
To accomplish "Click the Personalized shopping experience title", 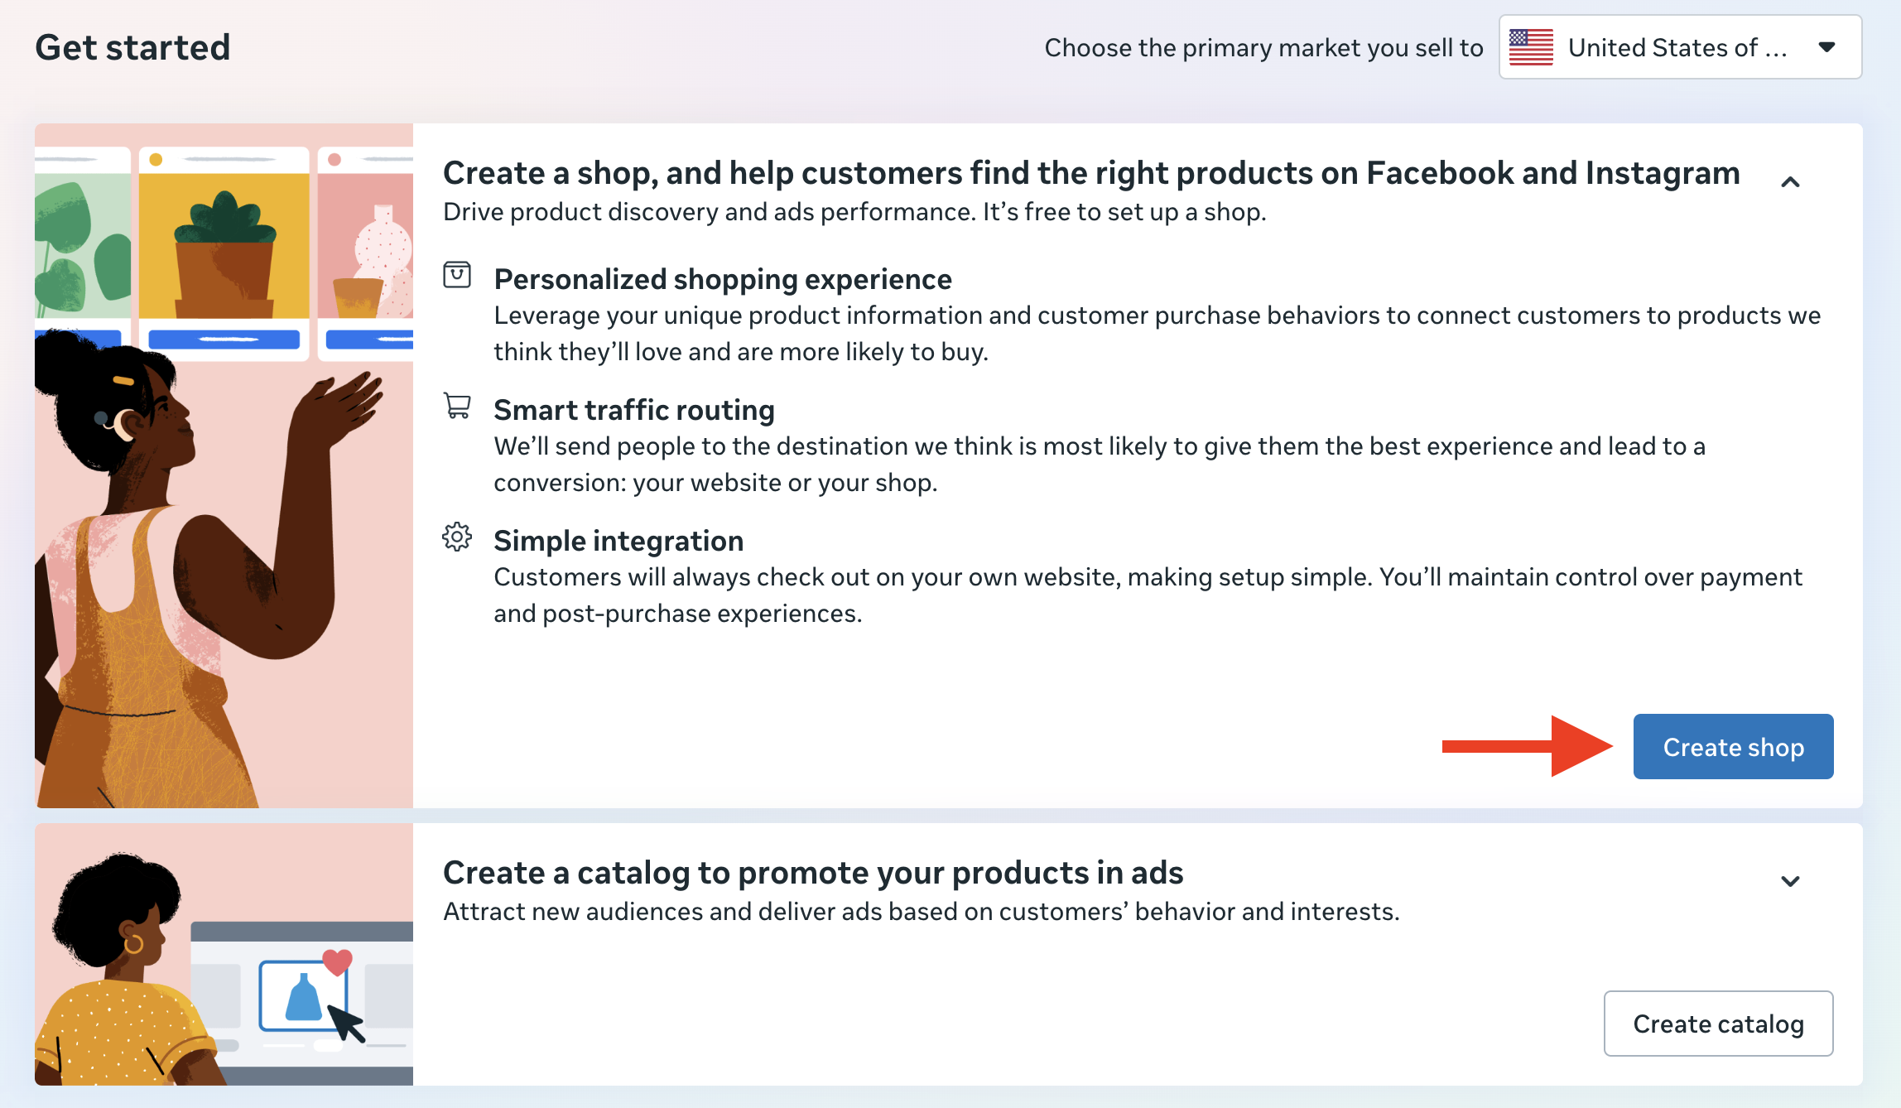I will point(722,280).
